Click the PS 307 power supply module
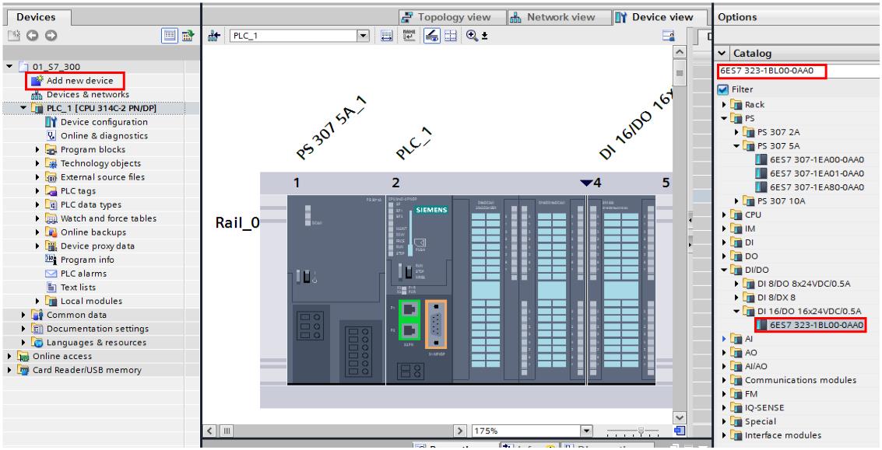This screenshot has height=450, width=882. point(336,290)
